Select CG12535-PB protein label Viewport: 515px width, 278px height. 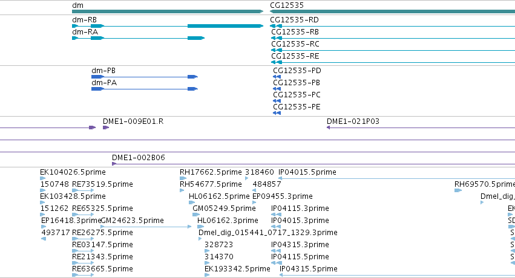tap(297, 83)
